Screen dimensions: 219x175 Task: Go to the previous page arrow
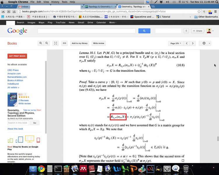[x=187, y=43]
